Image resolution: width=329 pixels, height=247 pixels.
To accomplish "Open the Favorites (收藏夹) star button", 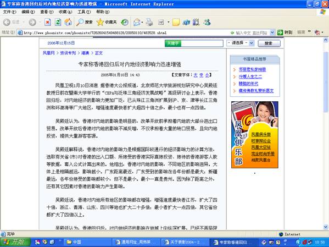I will 107,22.
